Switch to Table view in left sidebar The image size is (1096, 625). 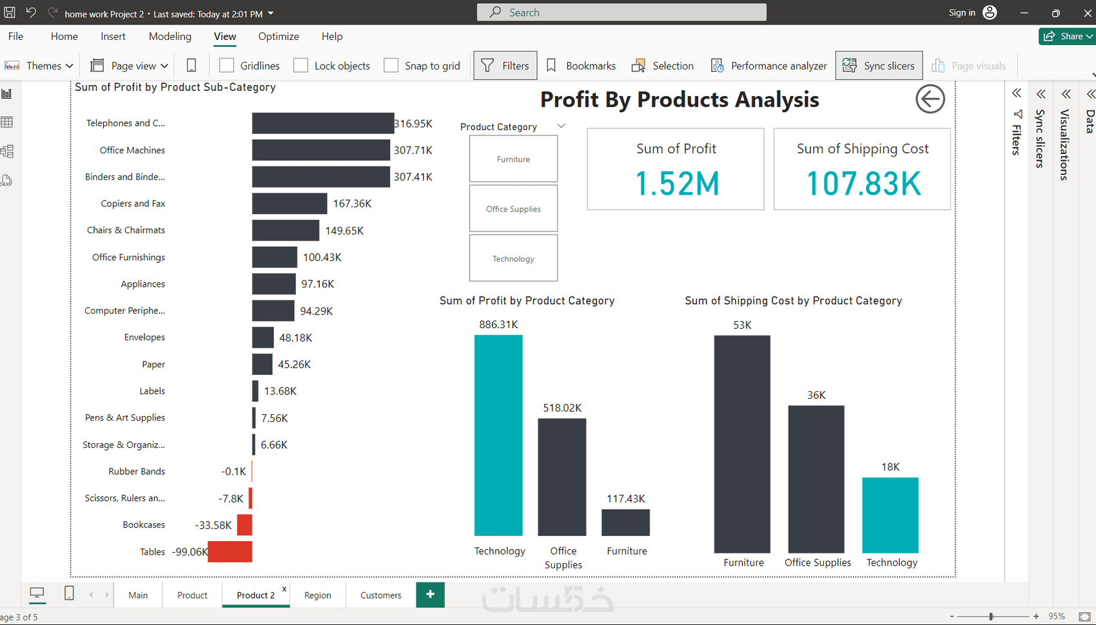click(x=7, y=122)
